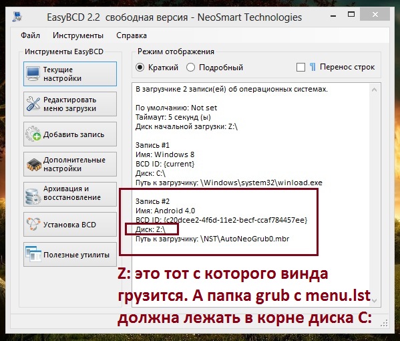Open the Справка menu
This screenshot has height=341, width=400.
pos(132,35)
